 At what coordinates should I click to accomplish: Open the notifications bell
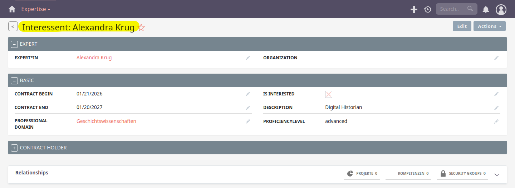coord(486,10)
